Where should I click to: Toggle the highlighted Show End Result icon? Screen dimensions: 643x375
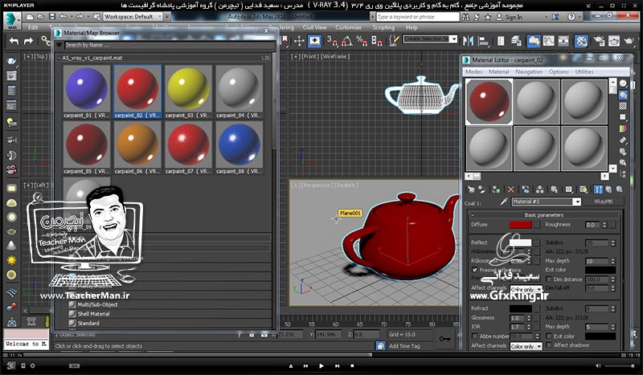tap(598, 190)
